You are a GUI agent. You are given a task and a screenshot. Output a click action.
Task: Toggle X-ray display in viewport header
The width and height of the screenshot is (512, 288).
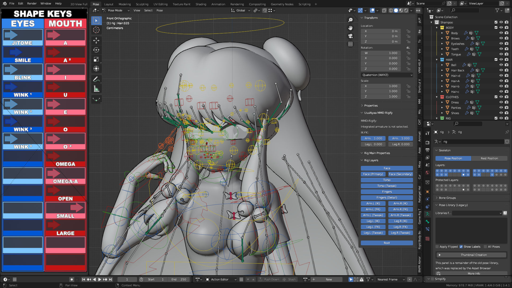384,10
